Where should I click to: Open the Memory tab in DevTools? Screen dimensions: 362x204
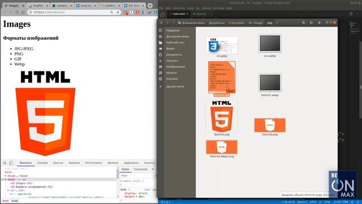(113, 163)
